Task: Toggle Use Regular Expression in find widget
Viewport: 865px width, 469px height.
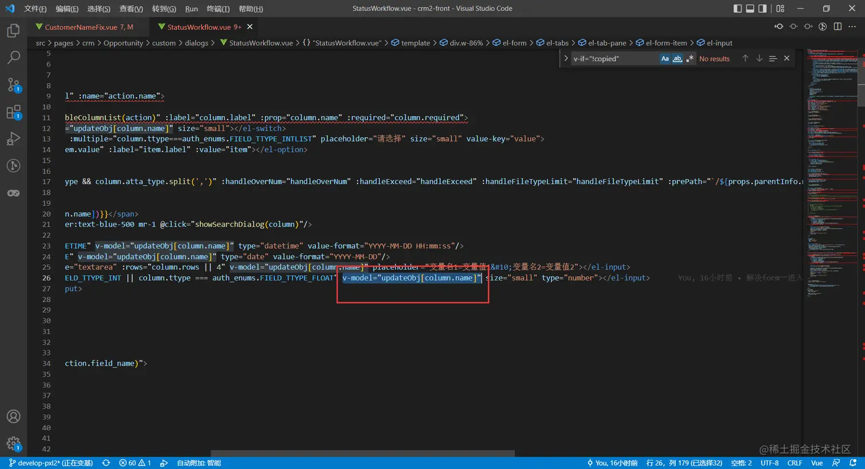Action: pyautogui.click(x=689, y=59)
